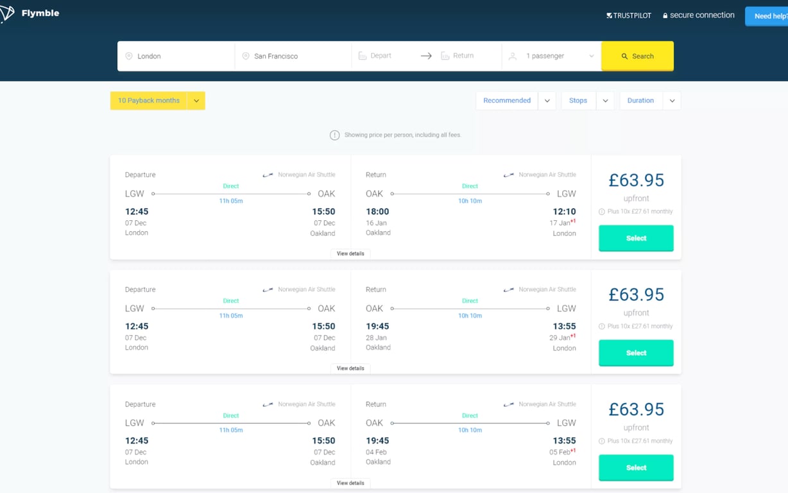Click the Return calendar icon

(445, 56)
